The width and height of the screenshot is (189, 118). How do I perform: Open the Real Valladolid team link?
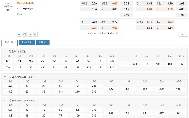(x=26, y=4)
